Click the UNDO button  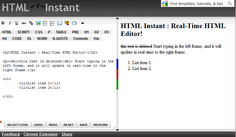[38, 125]
